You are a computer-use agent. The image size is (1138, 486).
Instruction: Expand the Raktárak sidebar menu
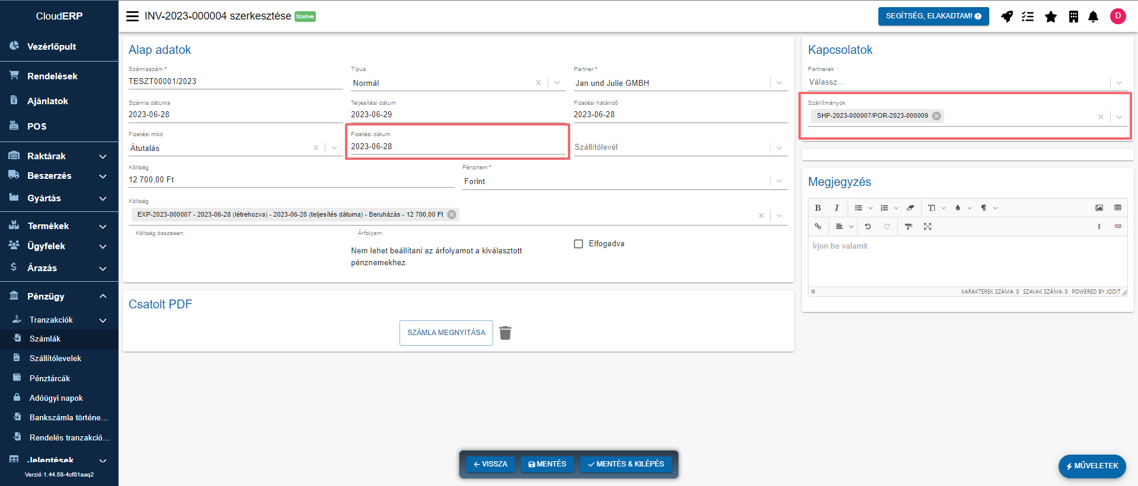pyautogui.click(x=103, y=156)
